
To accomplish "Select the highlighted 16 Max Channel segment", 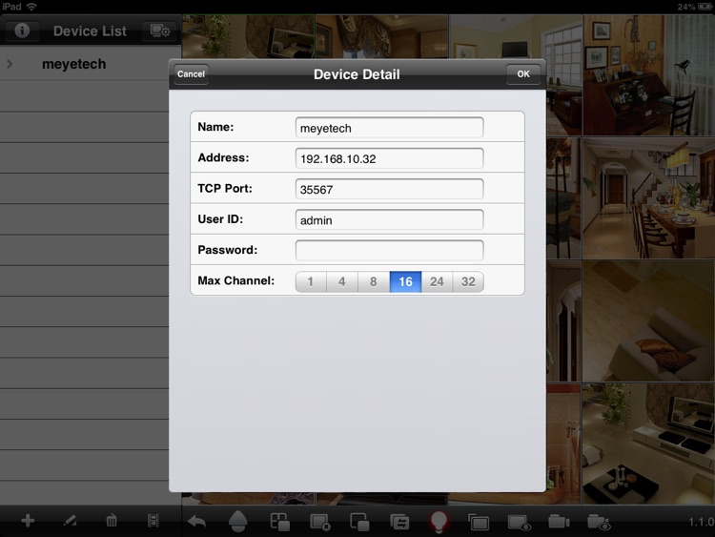I will [x=405, y=281].
